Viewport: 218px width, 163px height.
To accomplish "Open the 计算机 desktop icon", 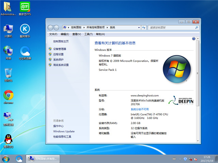I will point(8,31).
